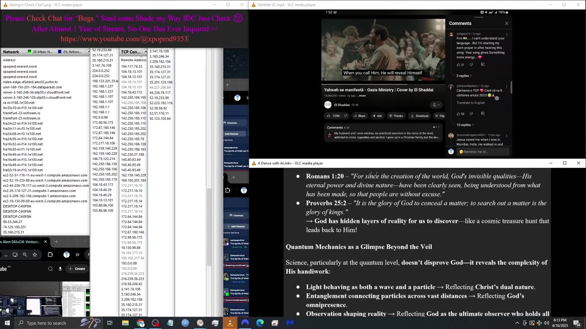Open the clock showing 6:13 PM
The width and height of the screenshot is (586, 329).
click(559, 323)
